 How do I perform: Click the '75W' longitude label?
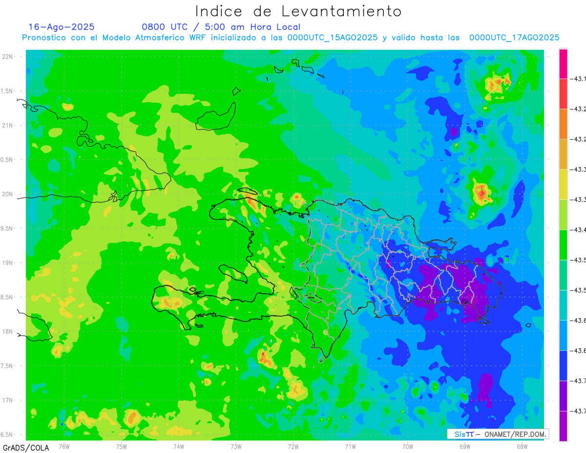pos(121,446)
